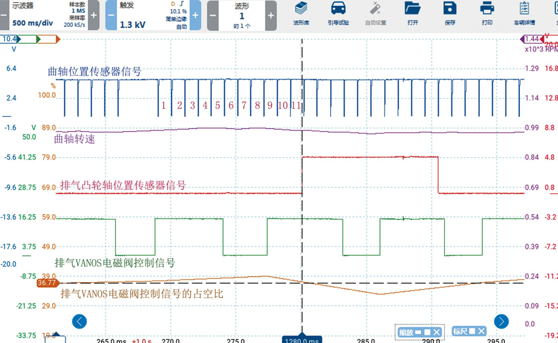Click the 排气VANOS电磁阀控制信号的占空比 label
The width and height of the screenshot is (558, 343).
point(142,293)
